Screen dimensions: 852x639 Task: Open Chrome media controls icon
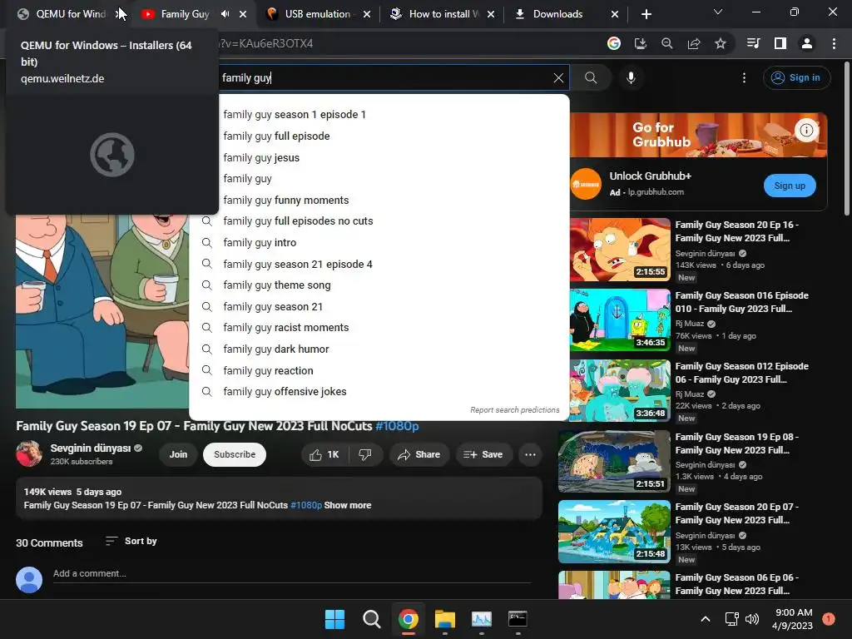(754, 43)
